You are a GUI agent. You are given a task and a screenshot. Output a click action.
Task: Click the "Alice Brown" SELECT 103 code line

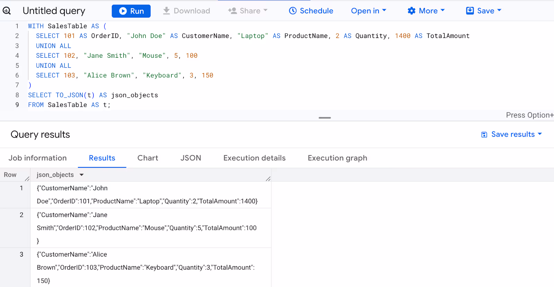coord(125,75)
